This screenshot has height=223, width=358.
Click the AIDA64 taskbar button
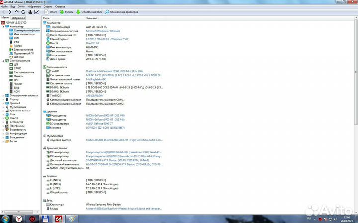(x=58, y=219)
